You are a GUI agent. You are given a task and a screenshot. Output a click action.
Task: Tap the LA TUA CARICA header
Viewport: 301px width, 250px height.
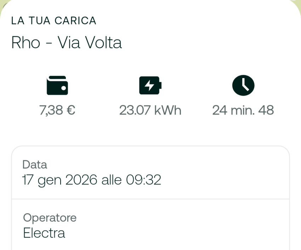click(54, 21)
